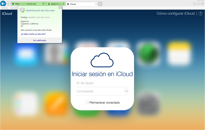Viewport: 205px width, 130px height.
Task: Close the website identification popup
Action: (60, 7)
